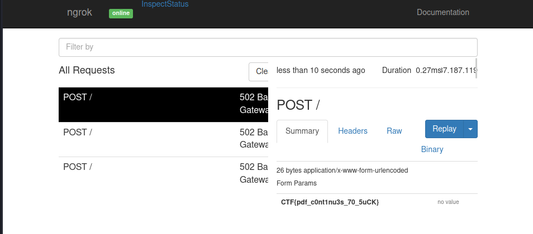Click the CTF{pdf_c0nt1nu3s_70_5uCK} form parameter
Viewport: 533px width, 234px height.
330,202
